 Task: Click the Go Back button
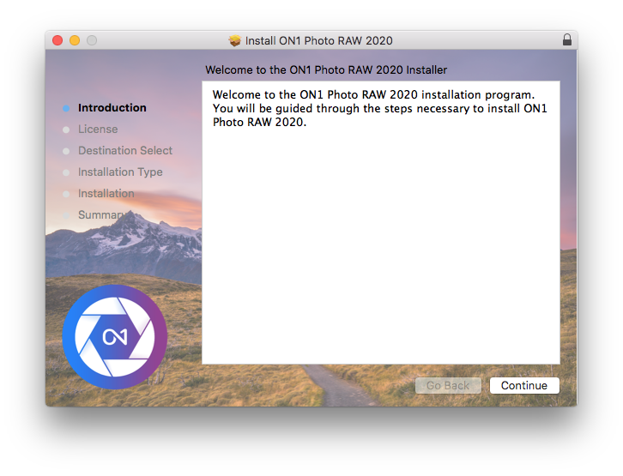pyautogui.click(x=448, y=386)
